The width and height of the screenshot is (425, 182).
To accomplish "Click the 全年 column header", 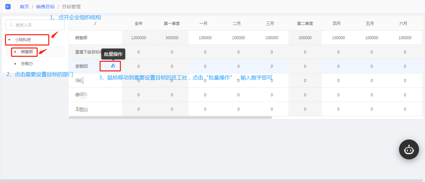I will tap(139, 24).
